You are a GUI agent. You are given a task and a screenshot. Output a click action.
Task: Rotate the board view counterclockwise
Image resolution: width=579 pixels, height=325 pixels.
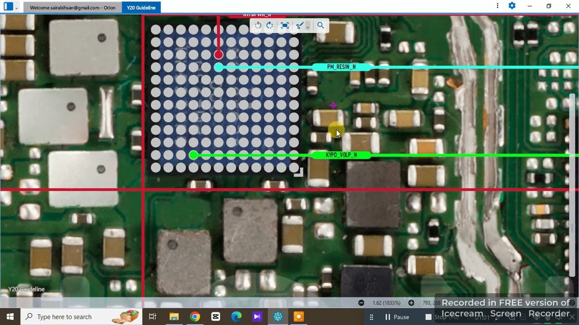pyautogui.click(x=258, y=26)
